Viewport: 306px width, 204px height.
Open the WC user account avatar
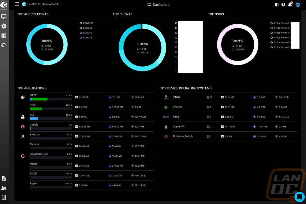point(298,5)
